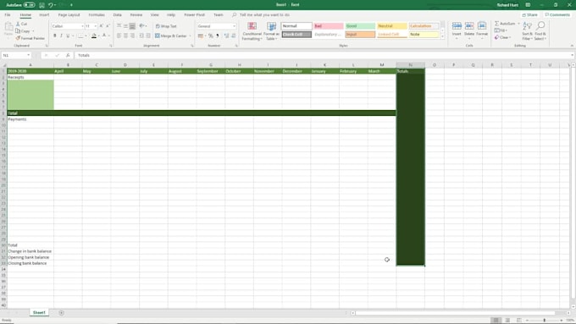Click Decrease Indent icon

(x=141, y=36)
